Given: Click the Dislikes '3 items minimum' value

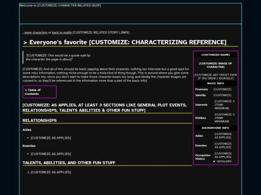Looking at the screenshot, I should tap(224, 118).
